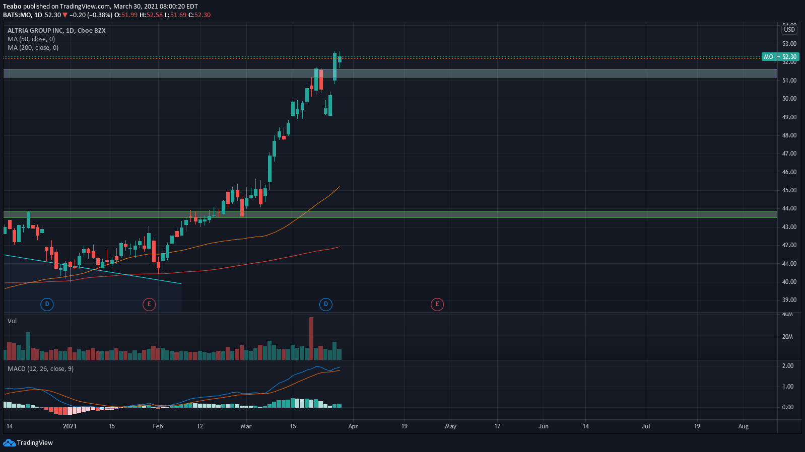Screen dimensions: 805x452
Task: Click the TradingView logo icon
Action: (9, 442)
